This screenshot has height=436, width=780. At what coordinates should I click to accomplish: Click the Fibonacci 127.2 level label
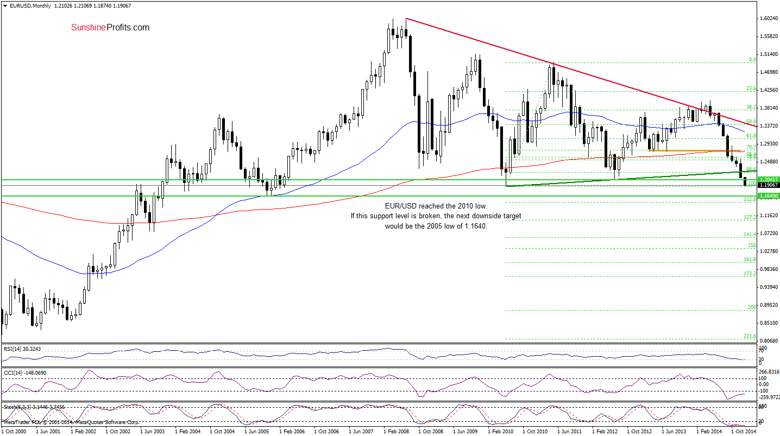click(750, 217)
